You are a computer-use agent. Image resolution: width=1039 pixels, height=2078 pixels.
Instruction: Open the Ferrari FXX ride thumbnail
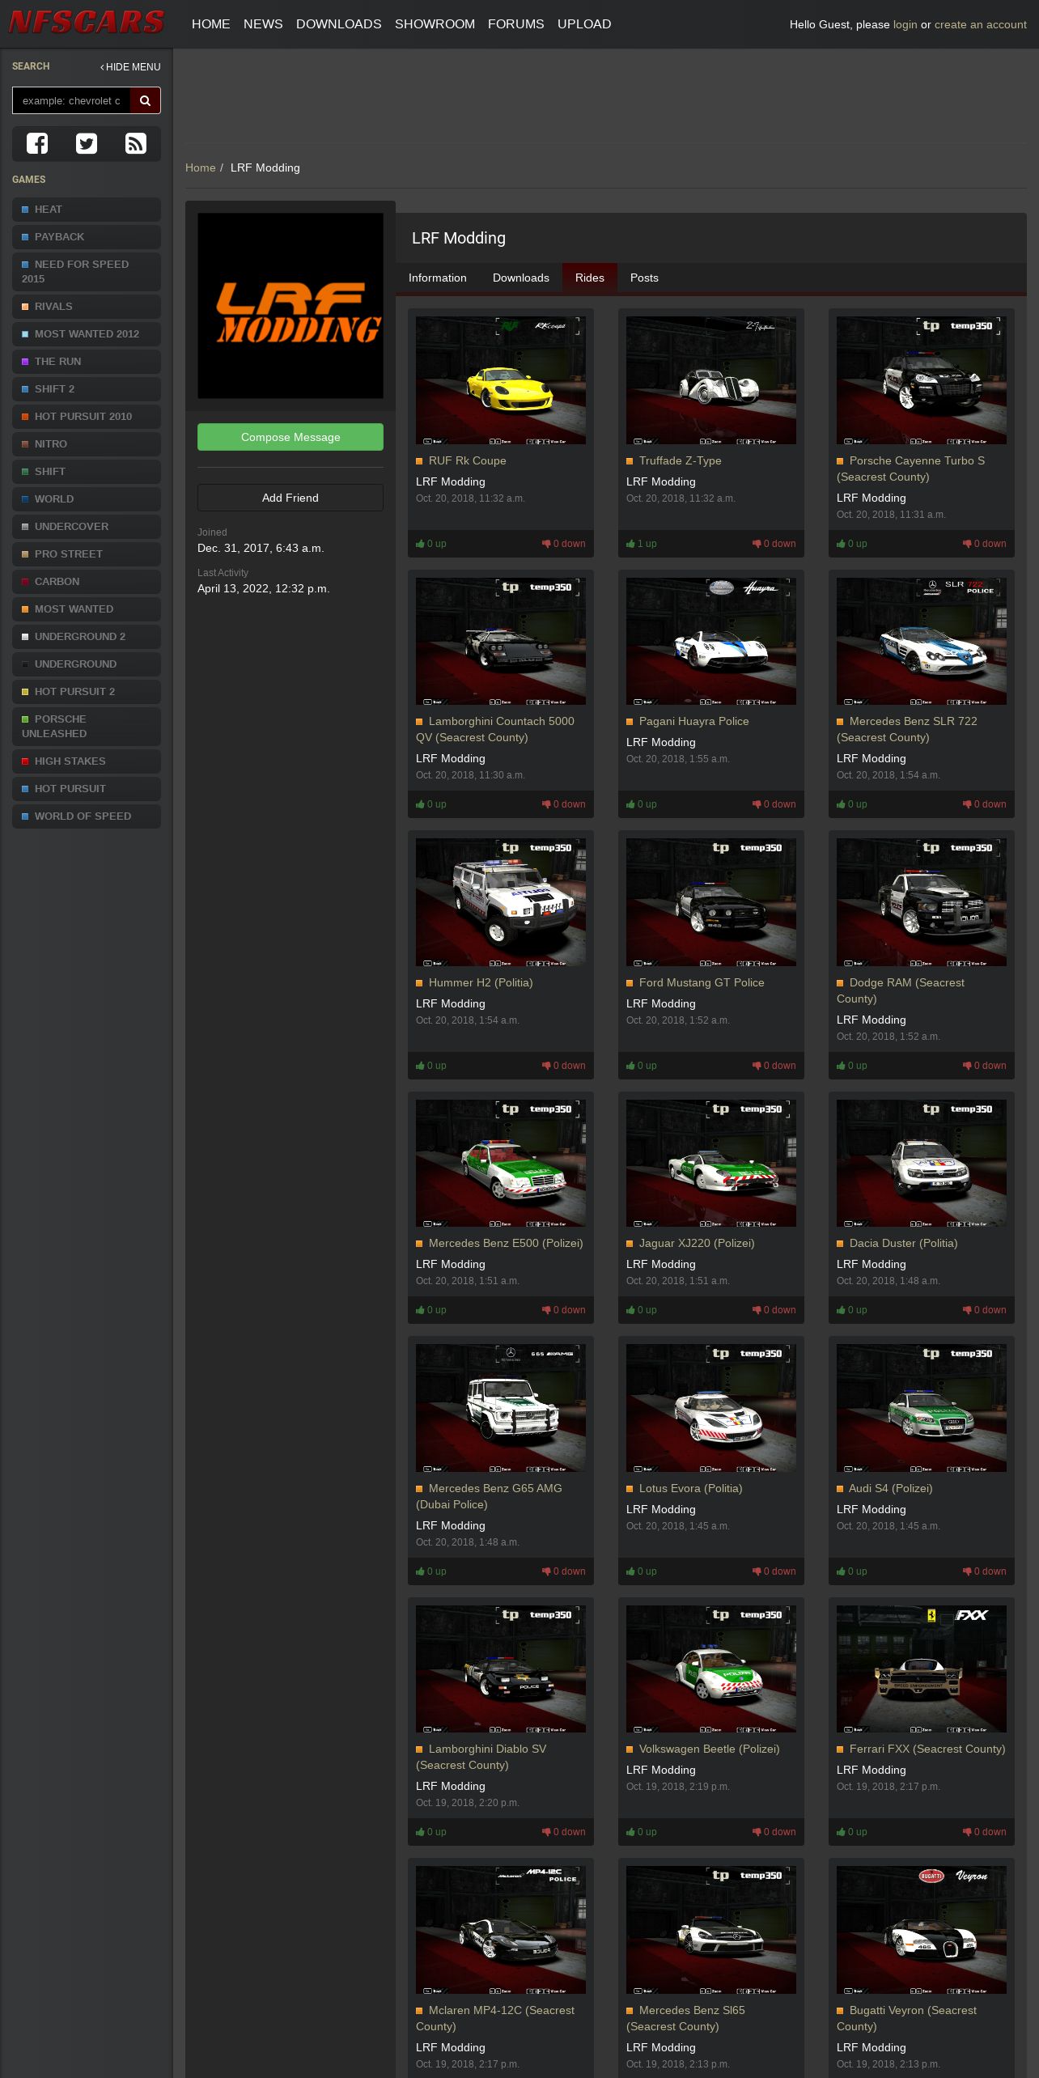click(921, 1669)
